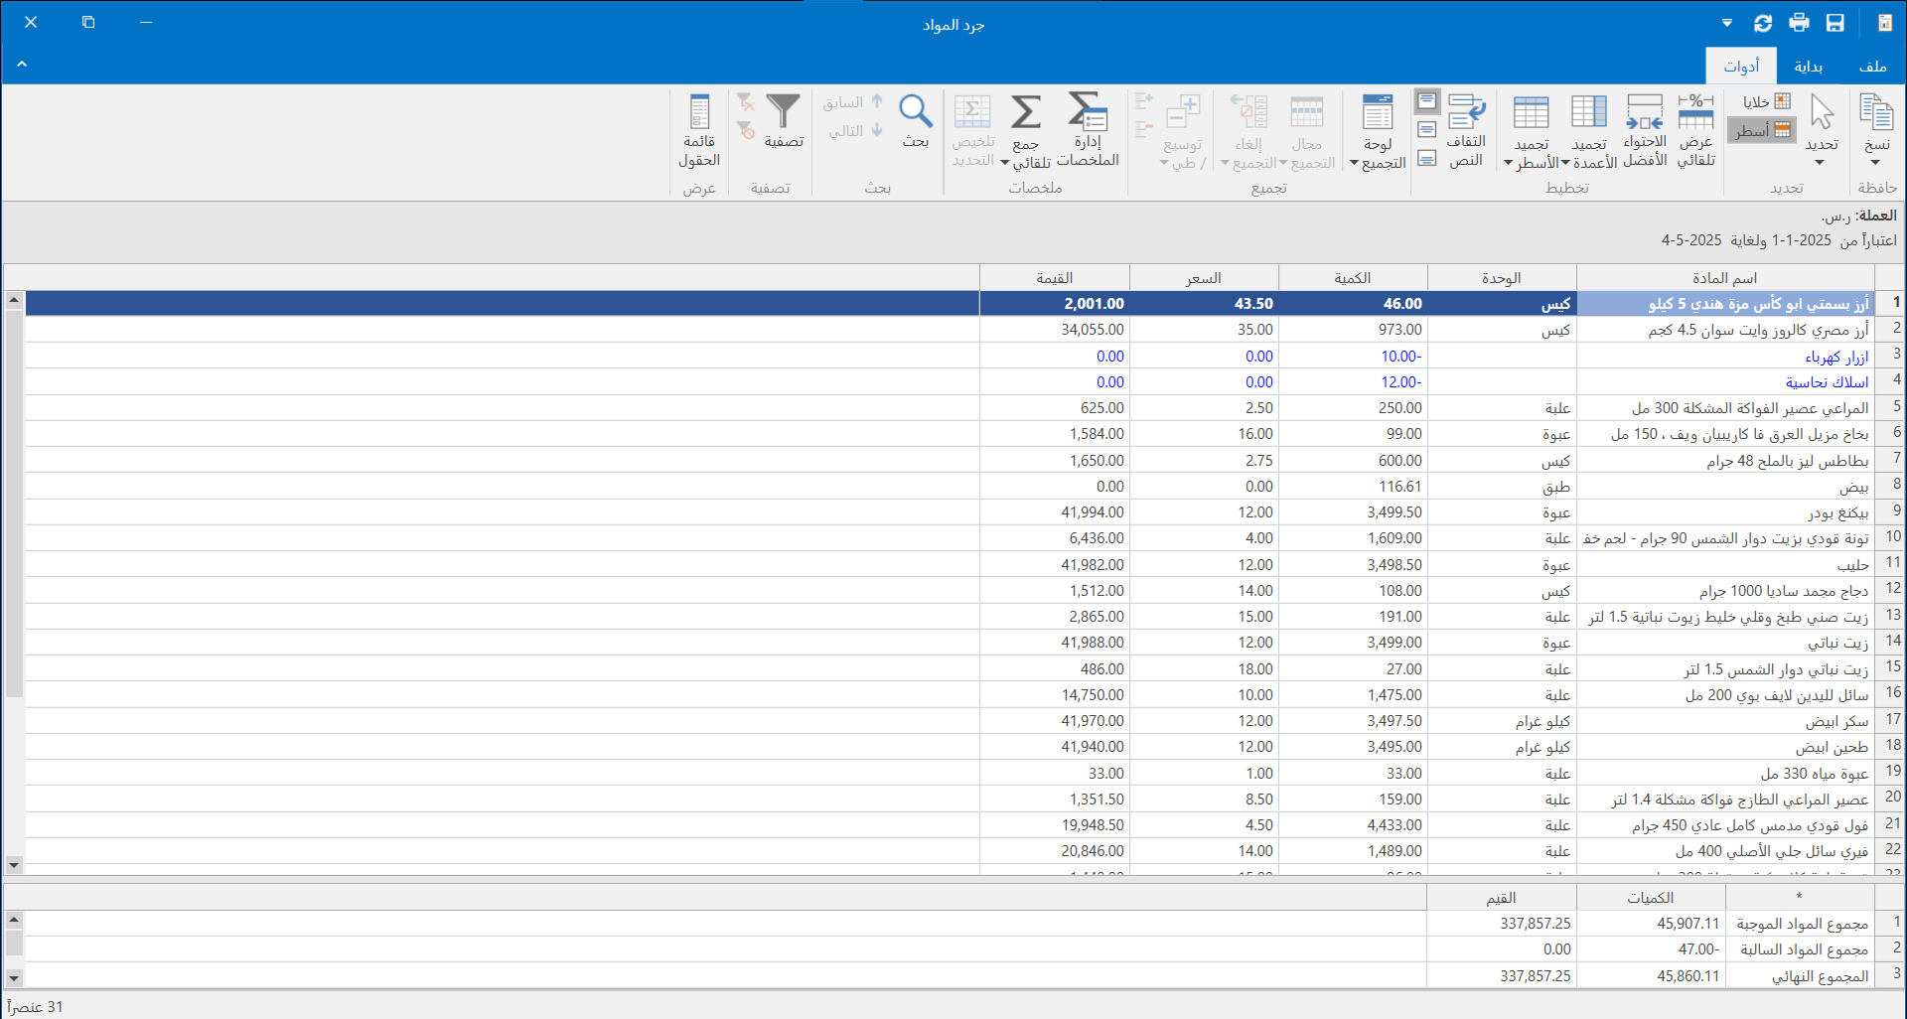Viewport: 1907px width, 1019px height.
Task: Open Summaries Management (إدارة الملخصات)
Action: (x=1088, y=114)
